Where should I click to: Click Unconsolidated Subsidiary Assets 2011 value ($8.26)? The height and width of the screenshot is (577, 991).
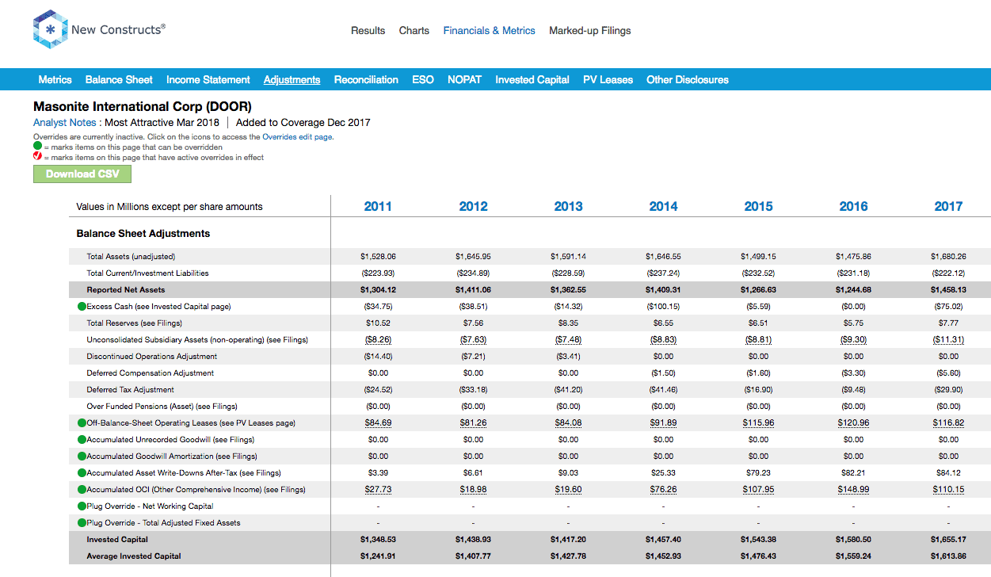click(378, 340)
